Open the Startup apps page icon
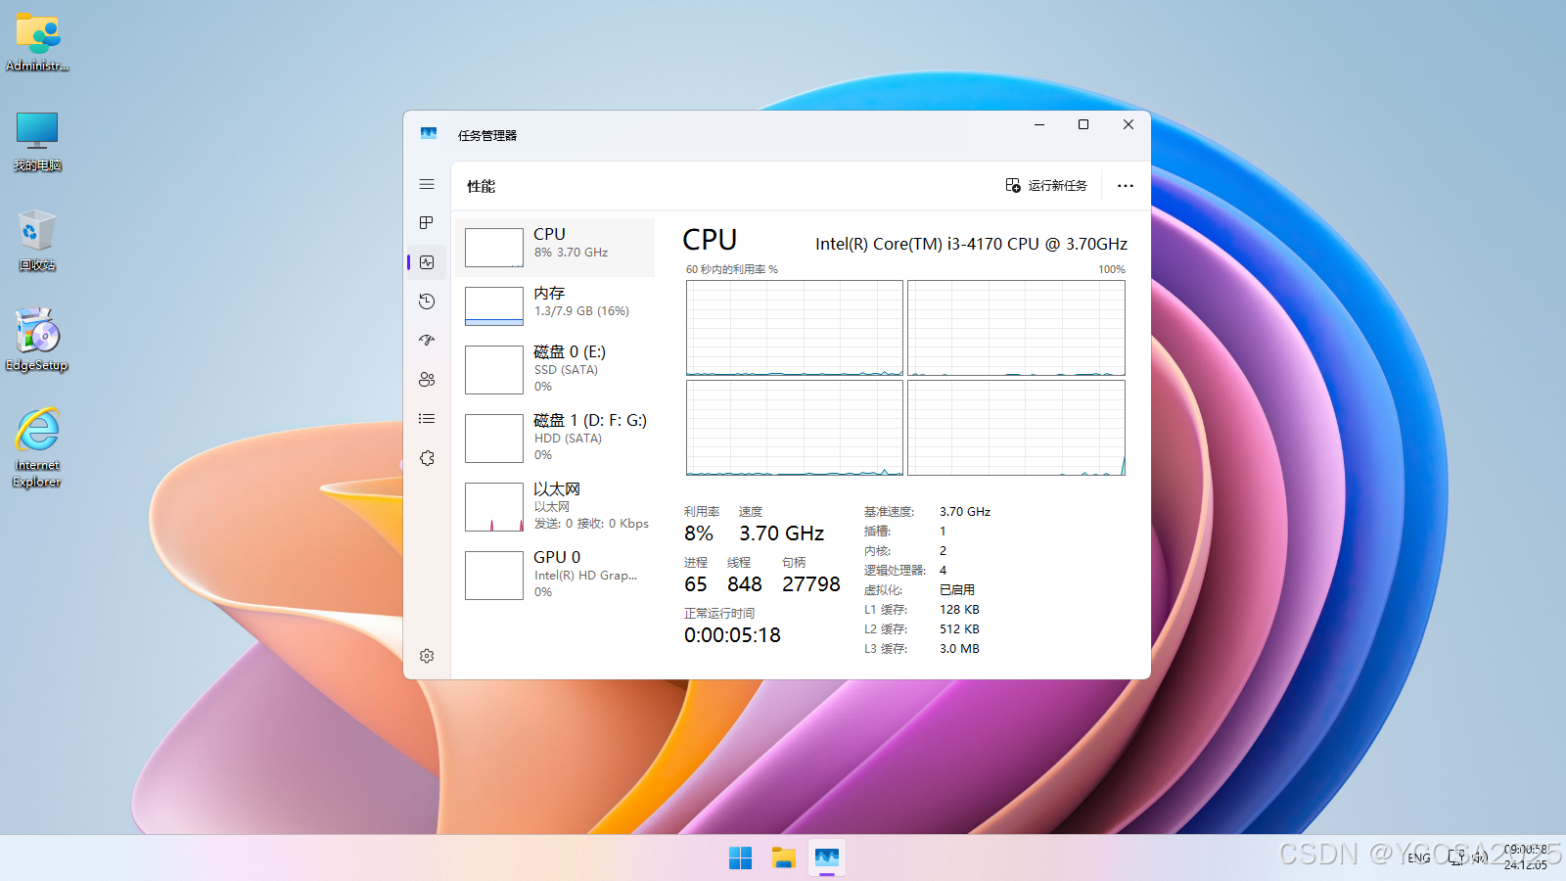Screen dimensions: 1566x881 coord(427,341)
